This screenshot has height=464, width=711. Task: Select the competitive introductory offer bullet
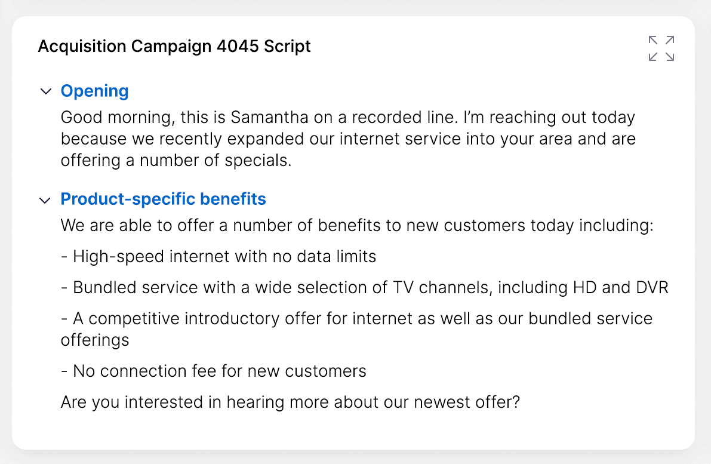click(x=357, y=329)
